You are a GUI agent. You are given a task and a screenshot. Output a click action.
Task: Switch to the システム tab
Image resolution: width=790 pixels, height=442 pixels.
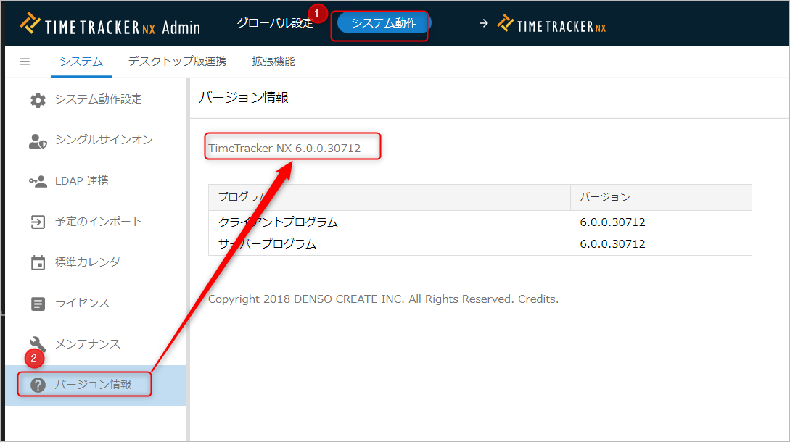[x=81, y=62]
